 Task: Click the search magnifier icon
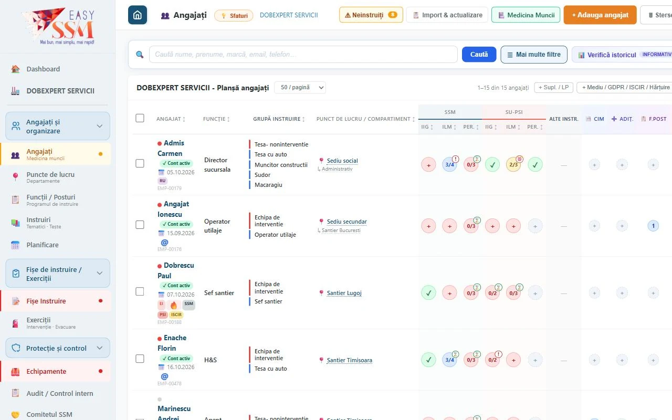(x=140, y=55)
